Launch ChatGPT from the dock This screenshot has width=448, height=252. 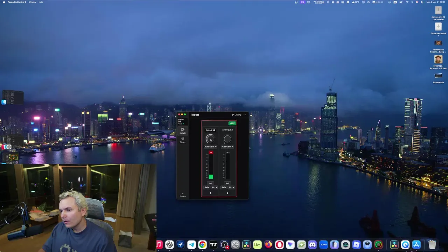tap(169, 245)
